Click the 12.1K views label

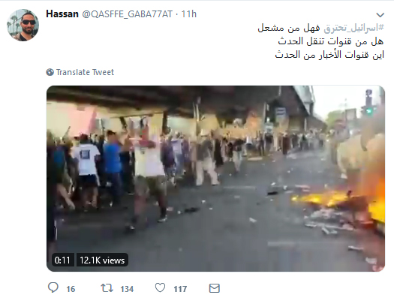point(102,260)
